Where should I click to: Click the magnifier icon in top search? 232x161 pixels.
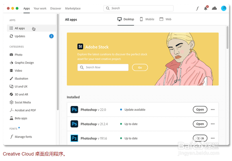pyautogui.click(x=108, y=8)
